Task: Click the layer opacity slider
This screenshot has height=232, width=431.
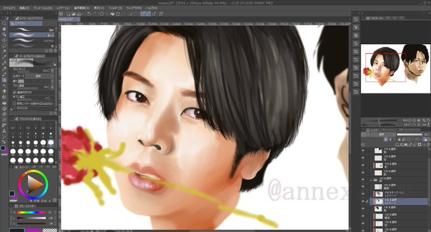Action: click(409, 135)
